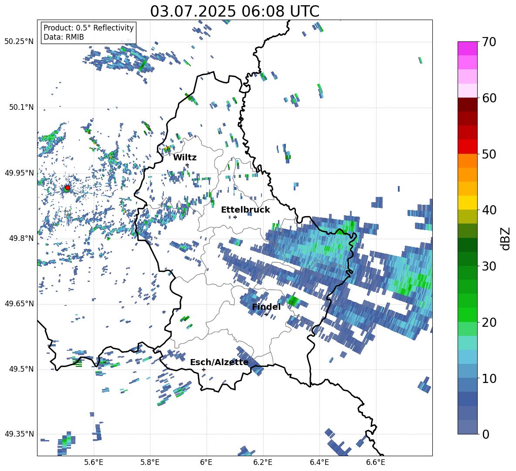Click the Ettelbruck station cross marker
Screen dimensions: 516x471
click(x=235, y=217)
